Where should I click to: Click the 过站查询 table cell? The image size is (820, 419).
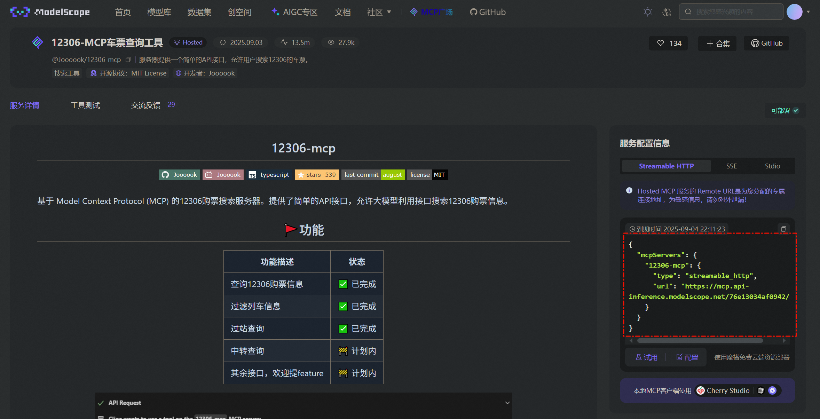point(277,329)
